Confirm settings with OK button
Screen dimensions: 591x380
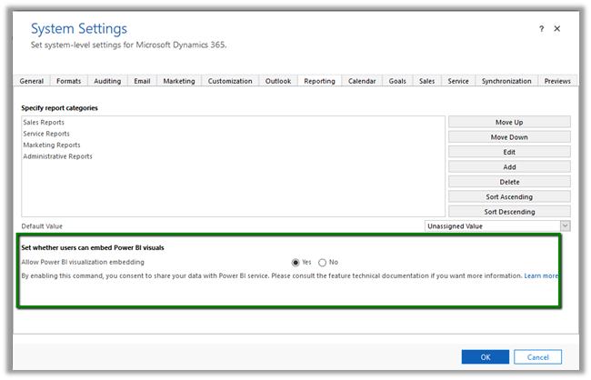click(485, 356)
